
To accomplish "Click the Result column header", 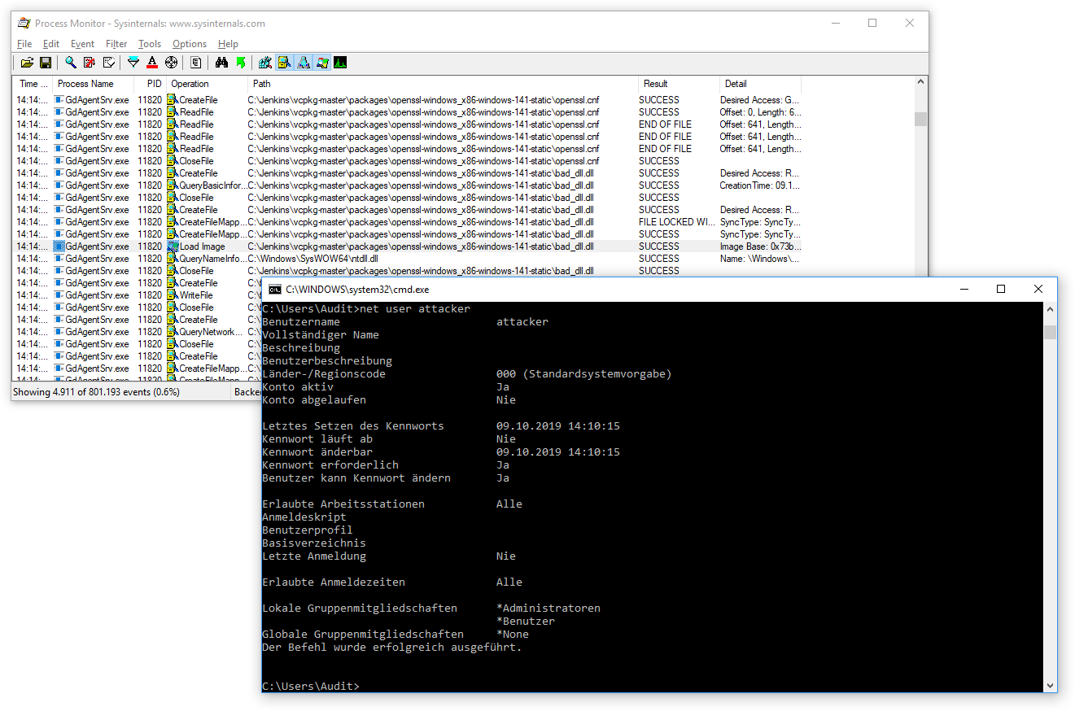I will 655,84.
